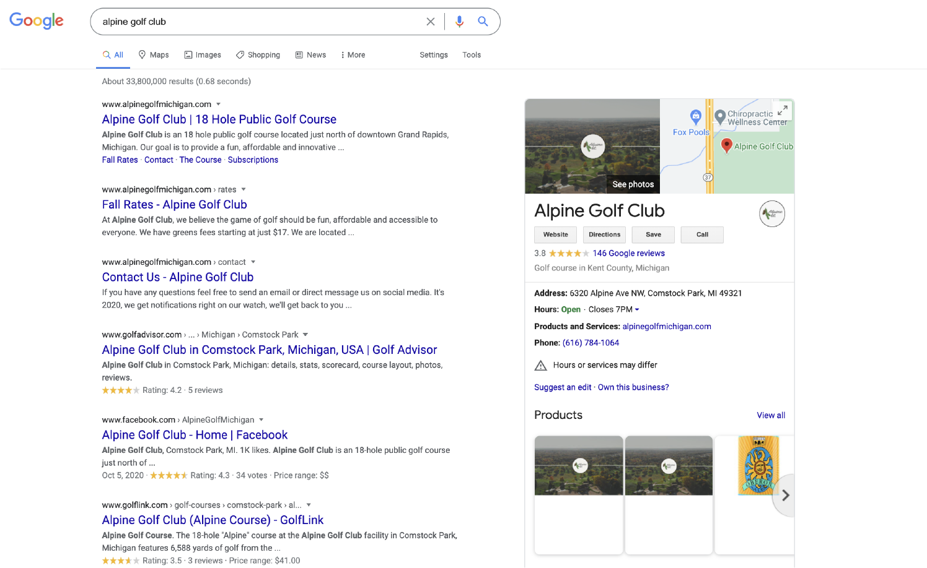Screen dimensions: 927x568
Task: Open the first product card thumbnail
Action: [x=579, y=465]
